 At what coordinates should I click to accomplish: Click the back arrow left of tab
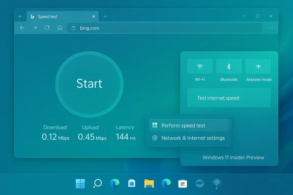pos(20,16)
